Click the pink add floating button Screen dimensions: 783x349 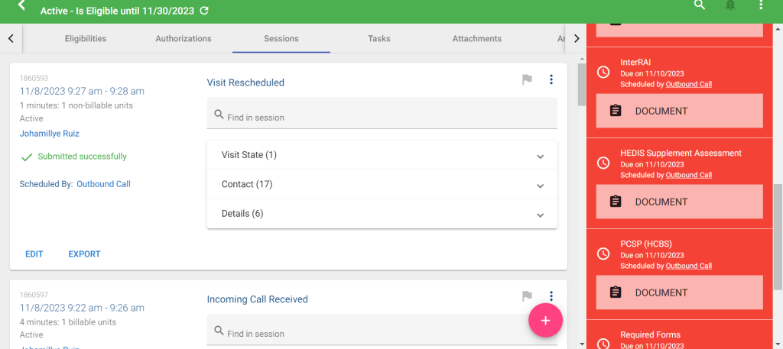[545, 320]
